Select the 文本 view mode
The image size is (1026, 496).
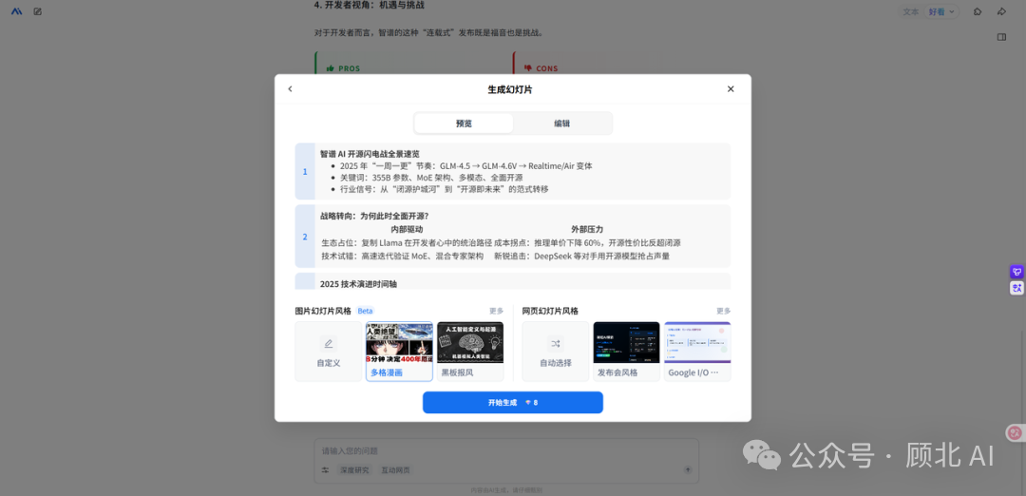[911, 11]
